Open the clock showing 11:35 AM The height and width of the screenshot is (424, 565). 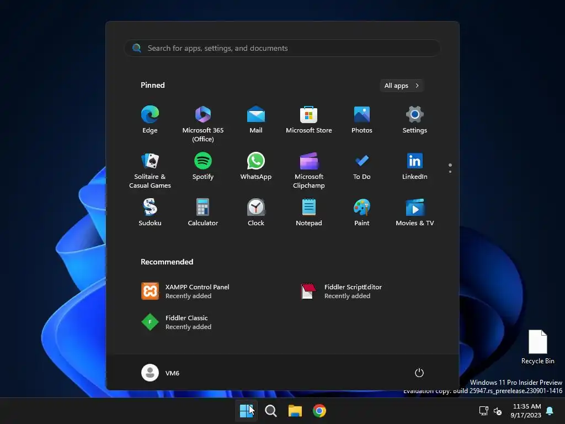coord(526,411)
